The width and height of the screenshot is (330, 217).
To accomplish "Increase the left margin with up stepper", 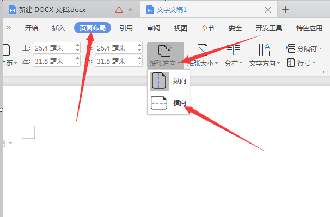I will pyautogui.click(x=78, y=58).
